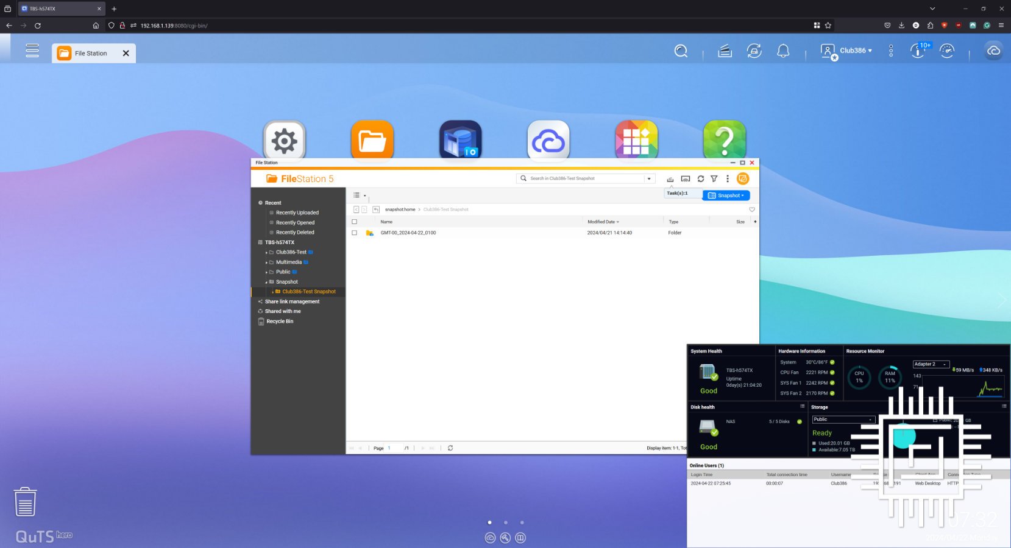Image resolution: width=1011 pixels, height=548 pixels.
Task: Show event notifications bell
Action: pyautogui.click(x=783, y=51)
